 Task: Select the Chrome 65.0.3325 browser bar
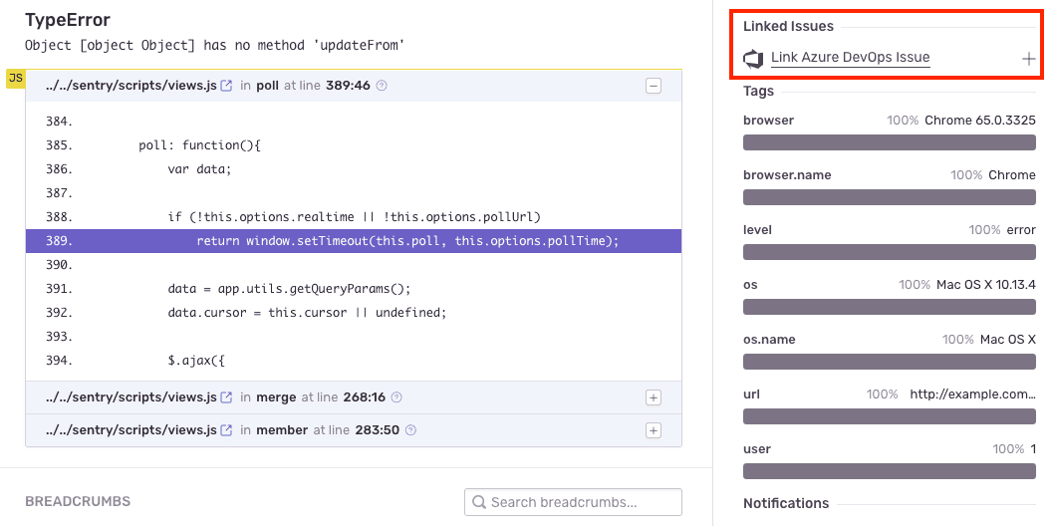889,142
